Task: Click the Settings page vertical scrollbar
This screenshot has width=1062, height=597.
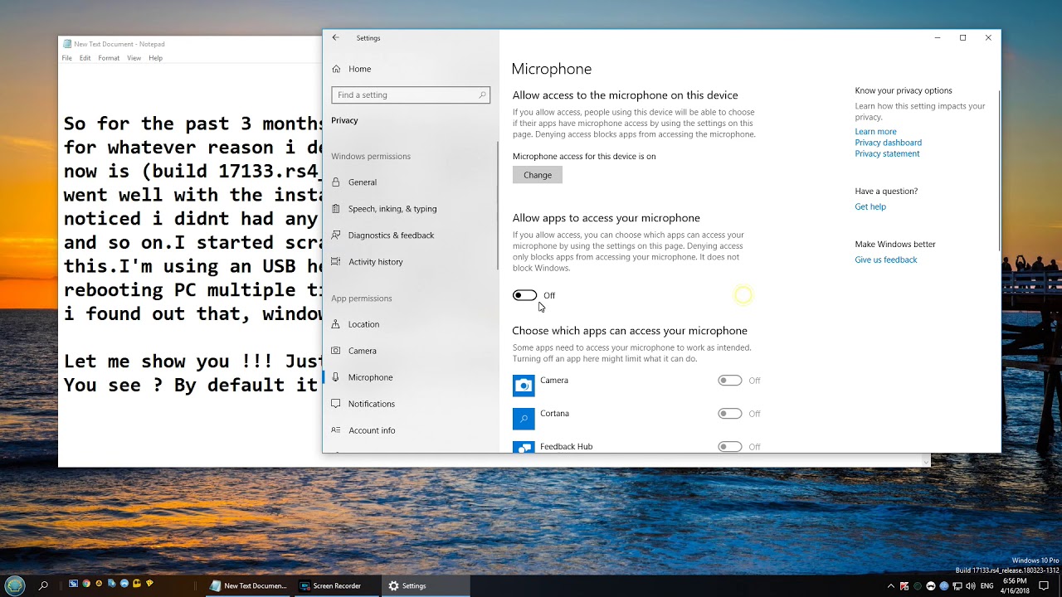Action: click(x=999, y=170)
